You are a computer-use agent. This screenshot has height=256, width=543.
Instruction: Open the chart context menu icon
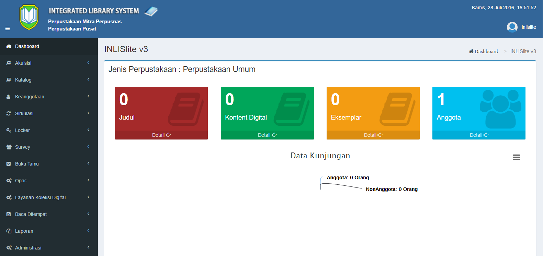point(516,157)
